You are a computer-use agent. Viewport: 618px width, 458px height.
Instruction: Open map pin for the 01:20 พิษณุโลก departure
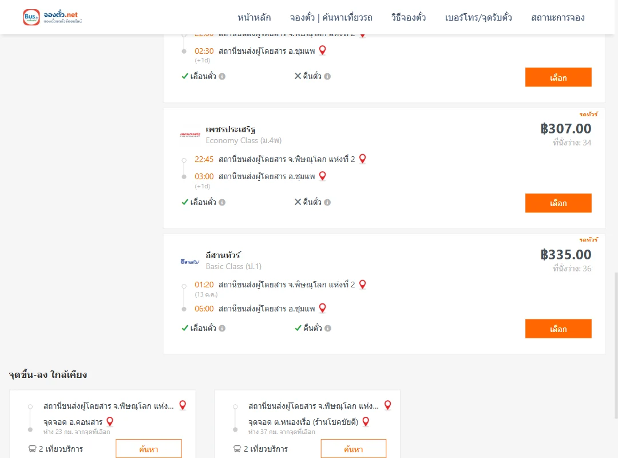(363, 285)
